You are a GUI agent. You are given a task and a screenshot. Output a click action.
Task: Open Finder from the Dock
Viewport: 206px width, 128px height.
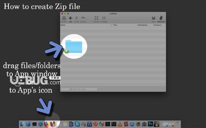[x=22, y=124]
